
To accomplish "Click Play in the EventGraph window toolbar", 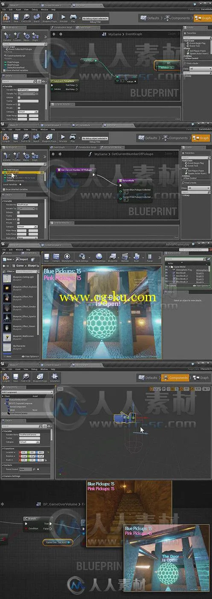I will click(x=73, y=19).
